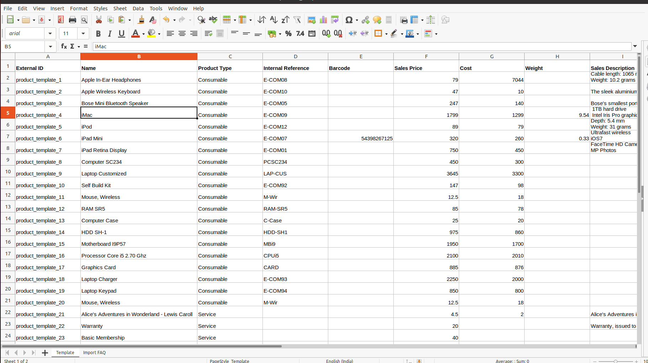Open the font size dropdown arrow

point(83,33)
